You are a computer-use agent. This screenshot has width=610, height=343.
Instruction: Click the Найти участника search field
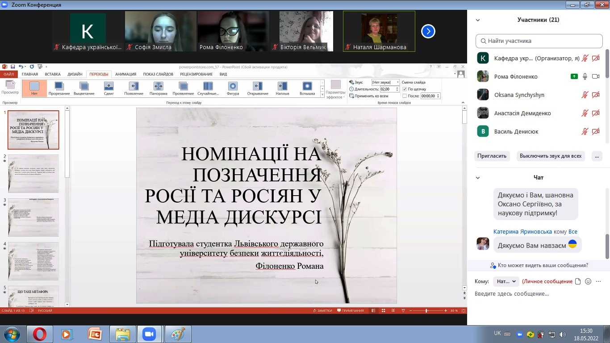(x=539, y=41)
